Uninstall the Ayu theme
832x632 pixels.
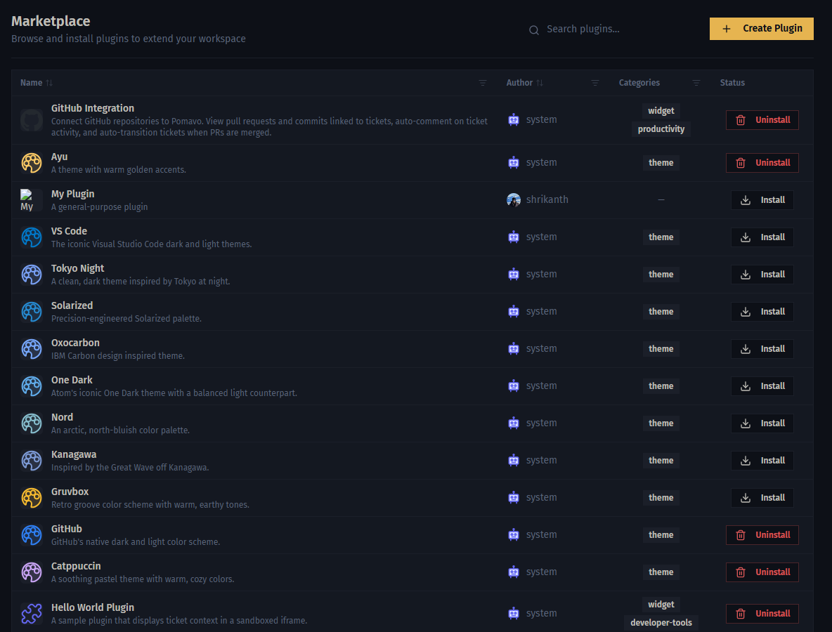pos(762,163)
